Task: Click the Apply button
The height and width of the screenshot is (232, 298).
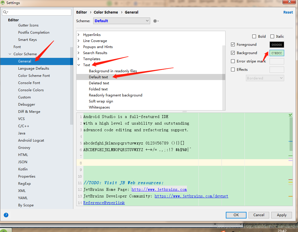Action: point(282,215)
